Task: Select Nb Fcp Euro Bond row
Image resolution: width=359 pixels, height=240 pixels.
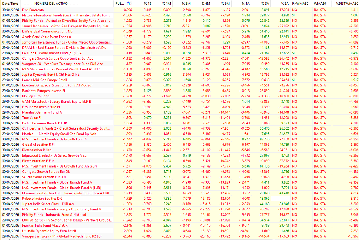Action: (x=180, y=96)
